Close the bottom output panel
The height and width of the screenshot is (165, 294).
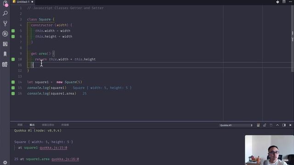[x=290, y=125]
